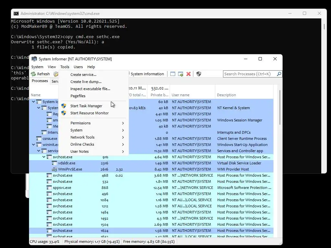Select Pagefiles menu entry
Screen dimensions: 331x248
tap(93, 96)
